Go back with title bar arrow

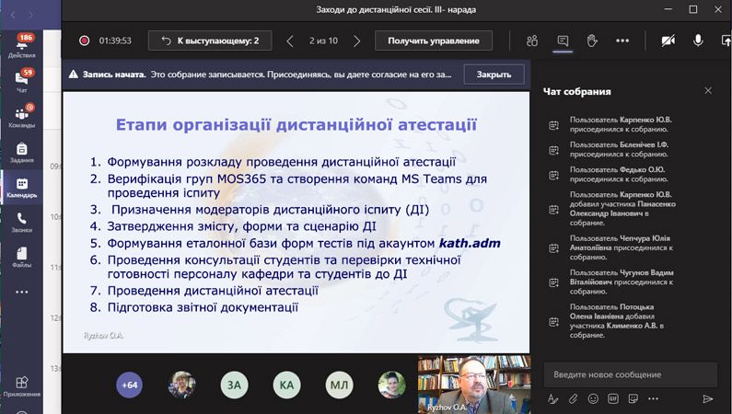tap(13, 15)
